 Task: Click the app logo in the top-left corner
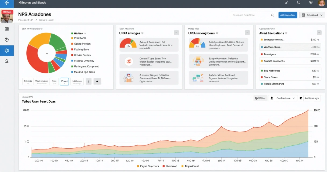point(7,3)
